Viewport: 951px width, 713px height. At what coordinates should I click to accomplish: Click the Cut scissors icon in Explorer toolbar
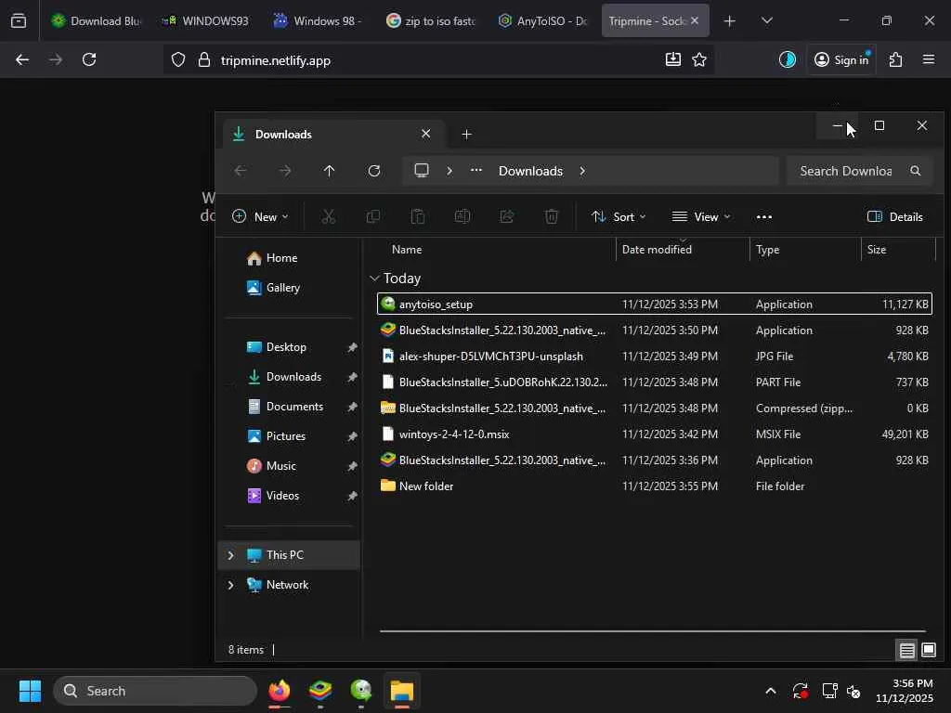328,216
